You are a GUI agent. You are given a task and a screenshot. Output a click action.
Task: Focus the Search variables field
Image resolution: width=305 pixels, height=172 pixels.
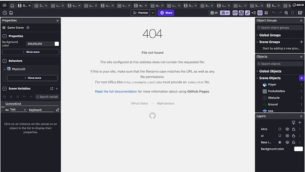(47, 97)
